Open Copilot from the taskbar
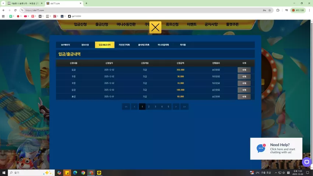 coord(59,173)
